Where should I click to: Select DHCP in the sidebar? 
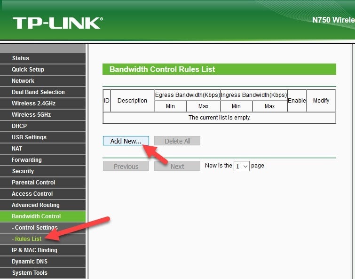click(19, 126)
